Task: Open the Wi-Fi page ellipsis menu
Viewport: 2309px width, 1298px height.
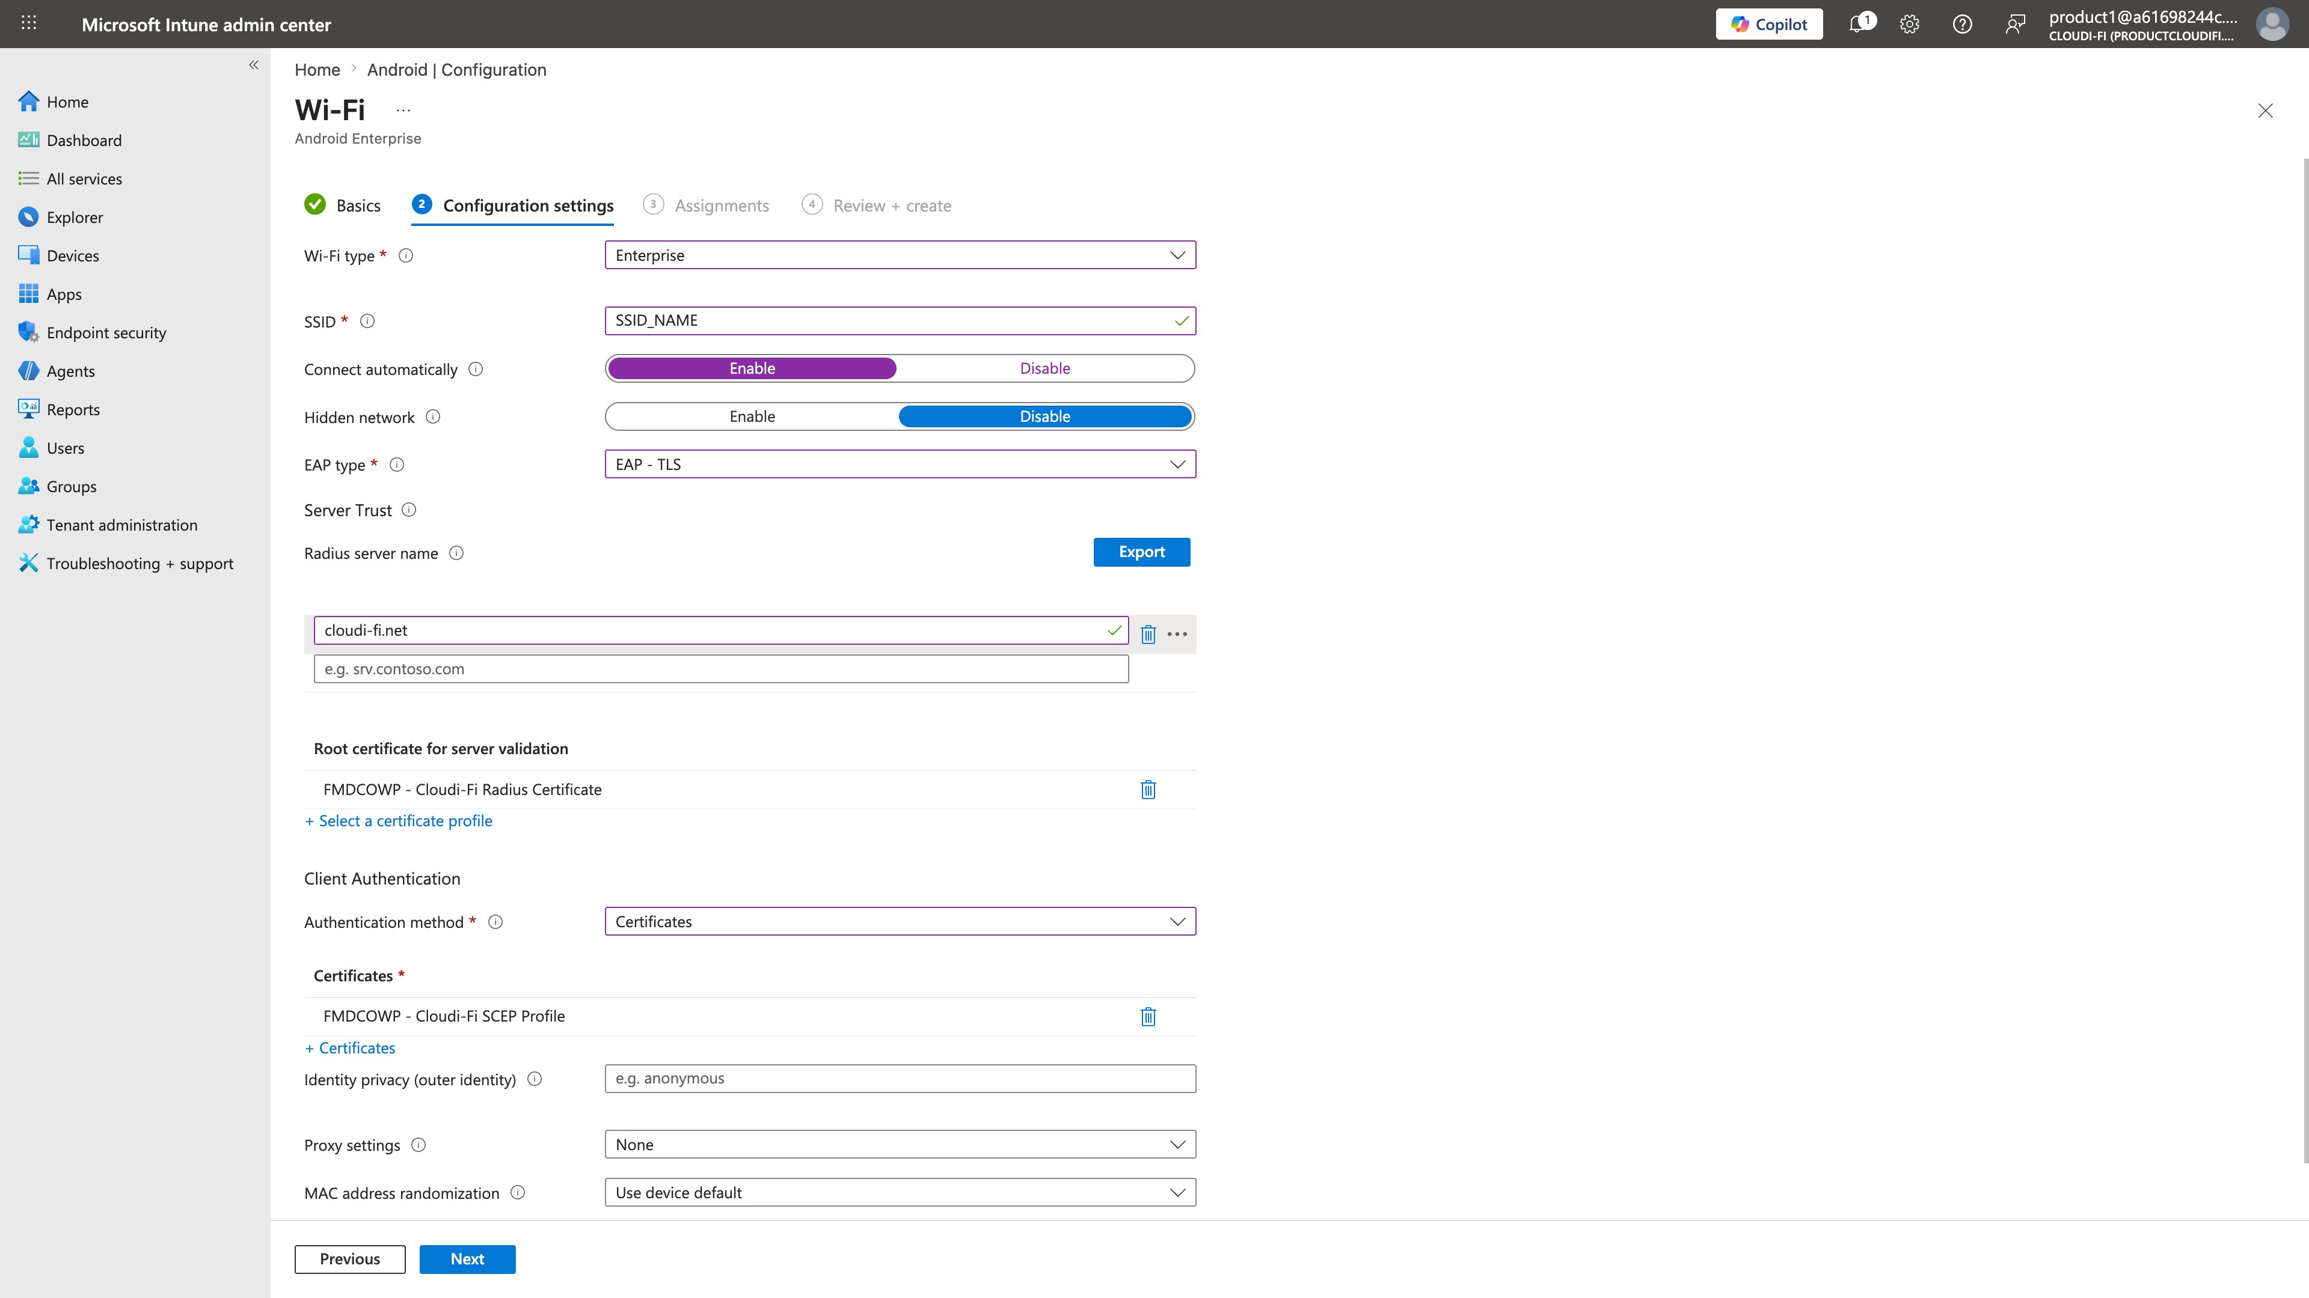Action: tap(403, 110)
